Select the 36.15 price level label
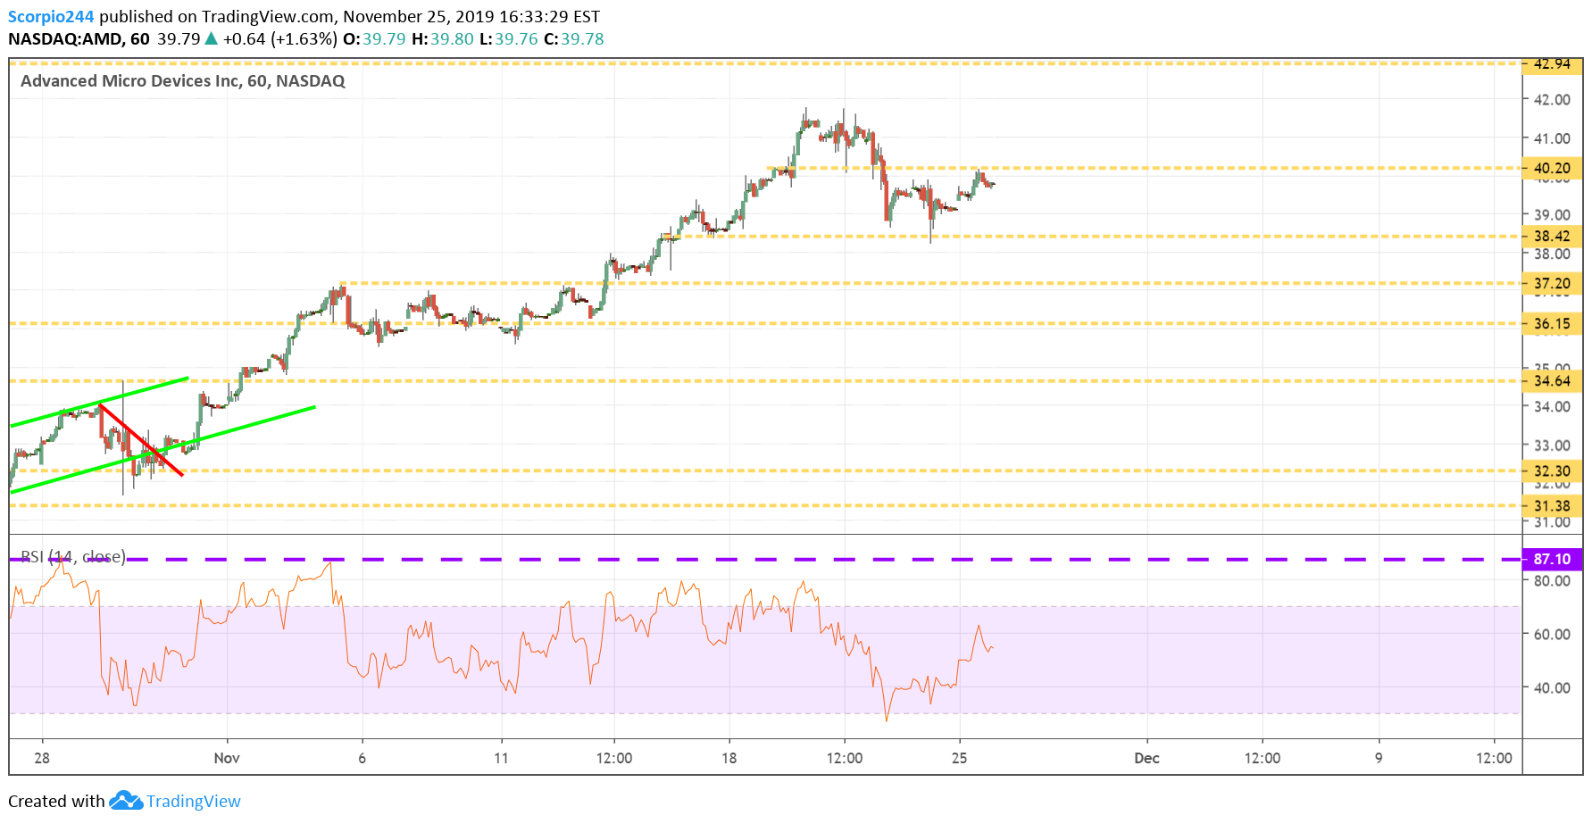Image resolution: width=1592 pixels, height=824 pixels. [x=1552, y=323]
